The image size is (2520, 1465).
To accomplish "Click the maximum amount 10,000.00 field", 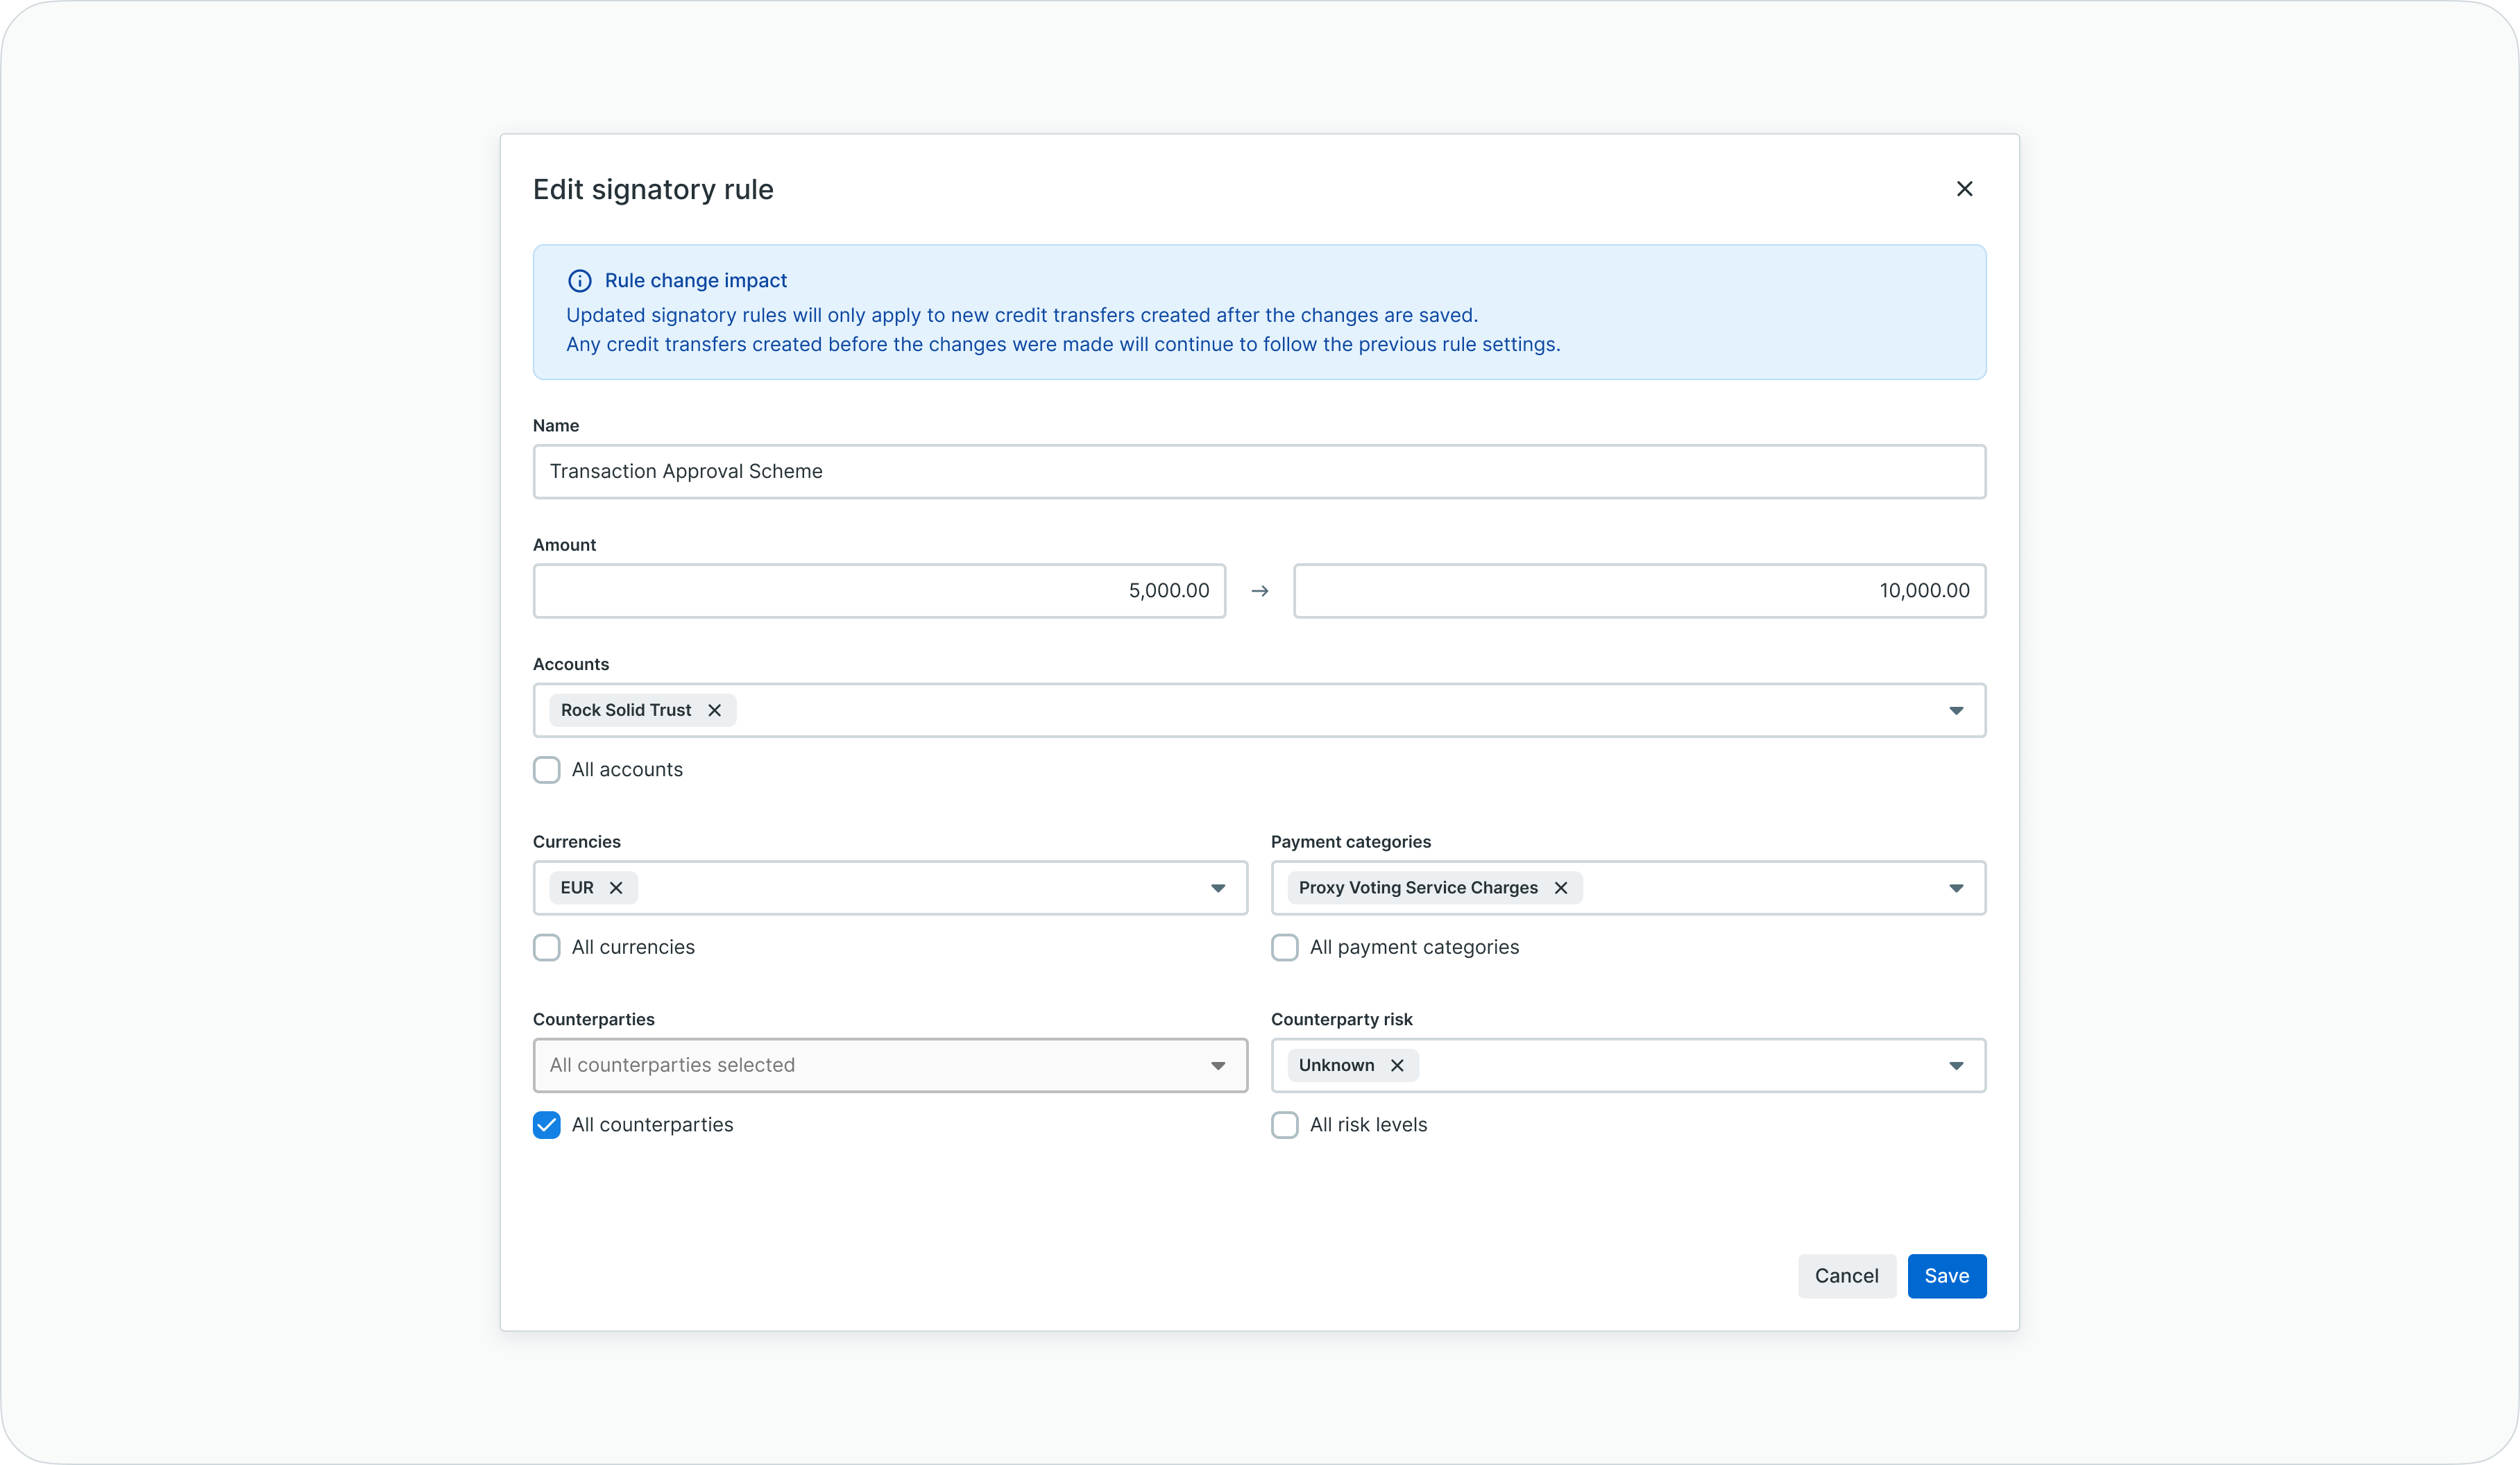I will click(1639, 591).
